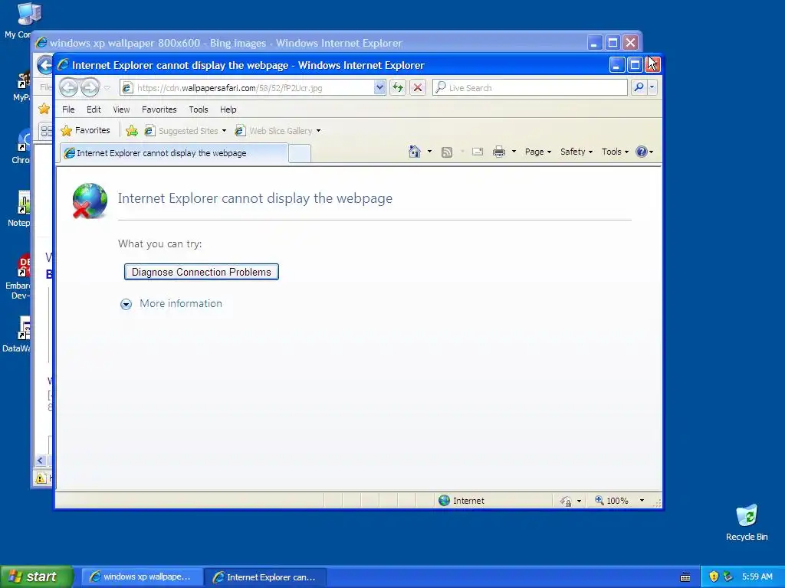Click left scroll arrow in Bing images window

(x=41, y=460)
